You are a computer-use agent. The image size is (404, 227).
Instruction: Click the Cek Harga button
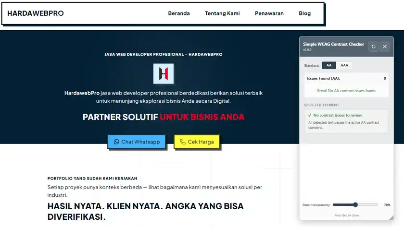(197, 142)
